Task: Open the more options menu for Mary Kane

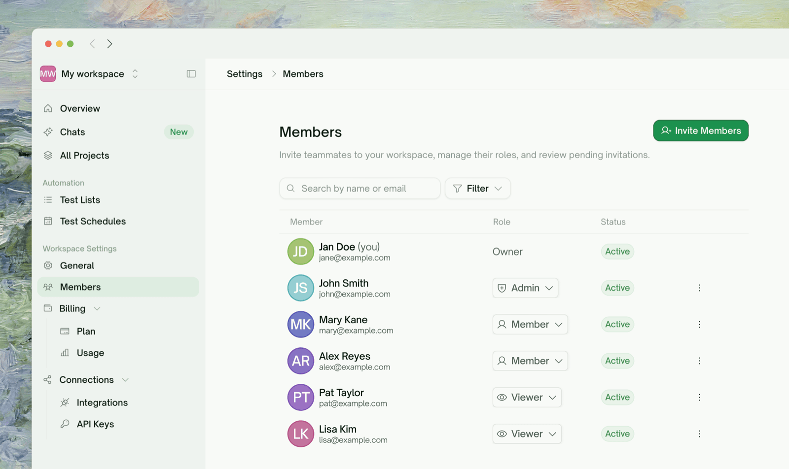Action: 699,324
